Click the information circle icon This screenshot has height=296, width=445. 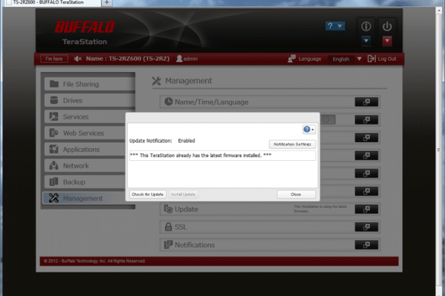(x=366, y=27)
